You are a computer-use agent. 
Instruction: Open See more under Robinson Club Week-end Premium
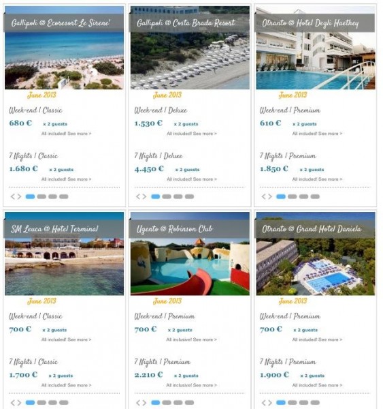coord(205,339)
